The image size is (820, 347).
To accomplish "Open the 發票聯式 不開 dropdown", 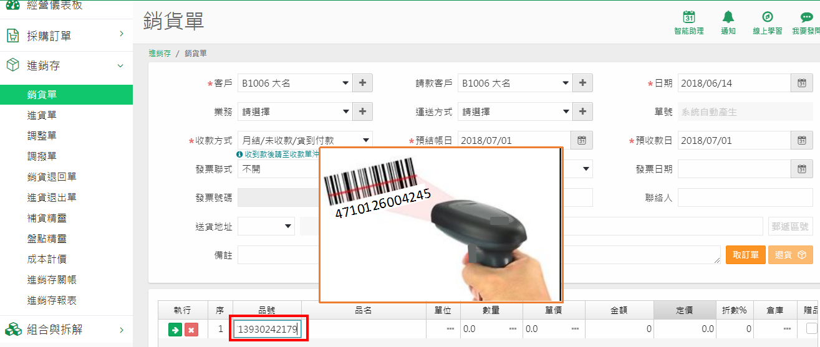I will [278, 169].
